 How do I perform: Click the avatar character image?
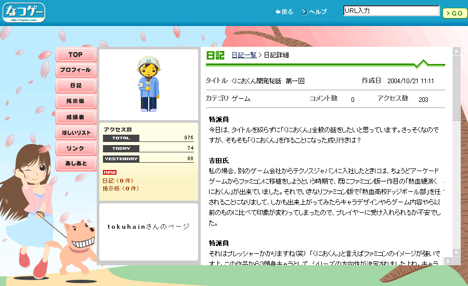click(148, 84)
